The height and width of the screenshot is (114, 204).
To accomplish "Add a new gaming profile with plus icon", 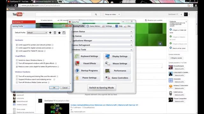I will [50, 33].
